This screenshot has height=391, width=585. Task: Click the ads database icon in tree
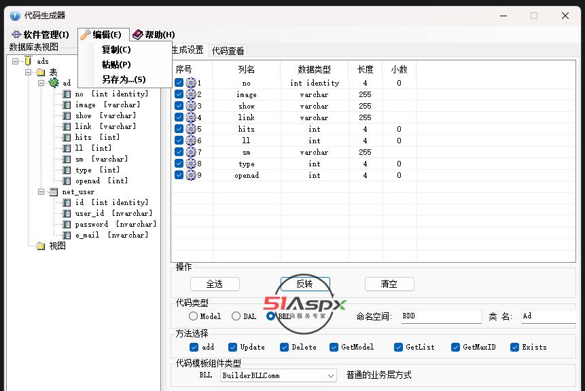pos(28,61)
